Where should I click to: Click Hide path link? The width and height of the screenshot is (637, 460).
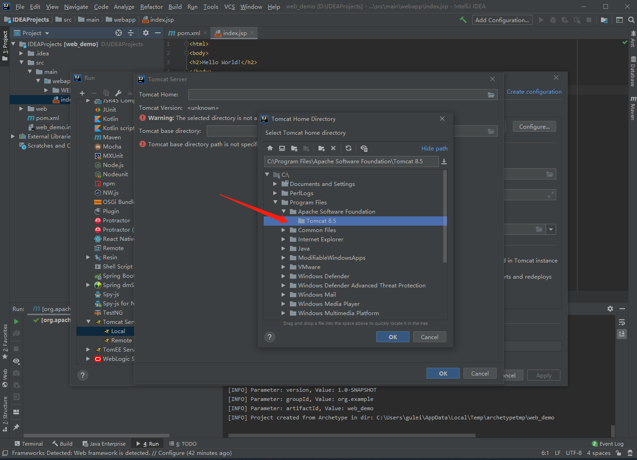pos(434,148)
